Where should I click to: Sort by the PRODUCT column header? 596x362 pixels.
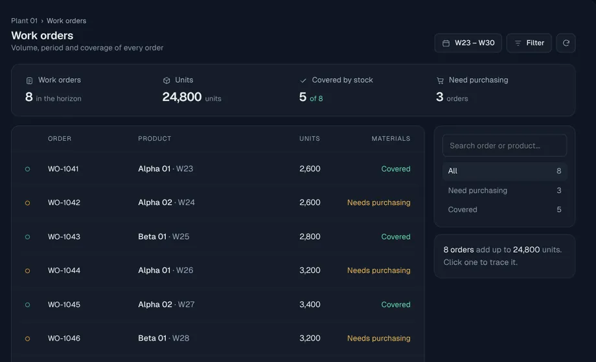click(x=154, y=138)
